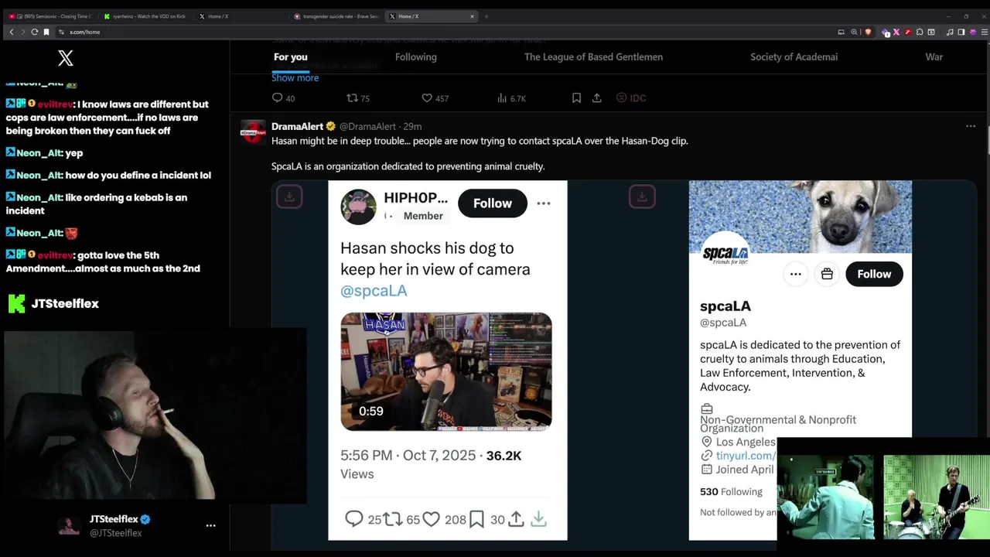Open The League of Based Gentlemen tab
Viewport: 990px width, 557px height.
coord(593,56)
